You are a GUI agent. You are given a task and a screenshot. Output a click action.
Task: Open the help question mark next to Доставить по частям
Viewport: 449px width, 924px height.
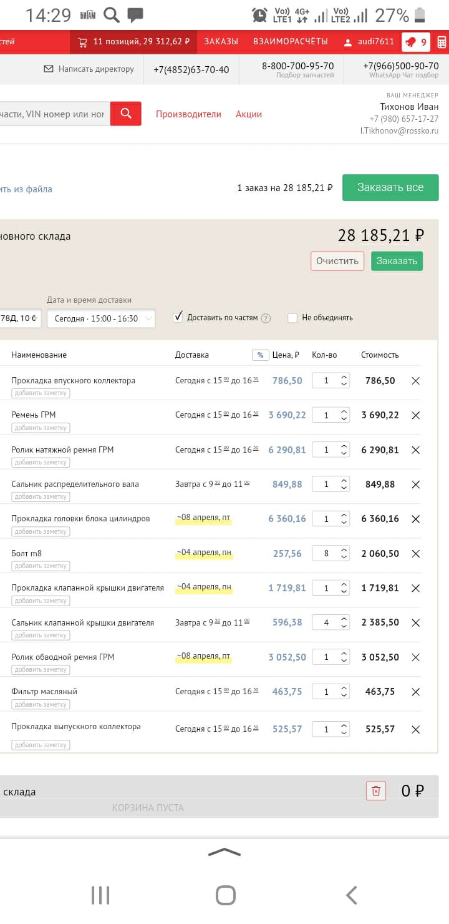[x=266, y=318]
